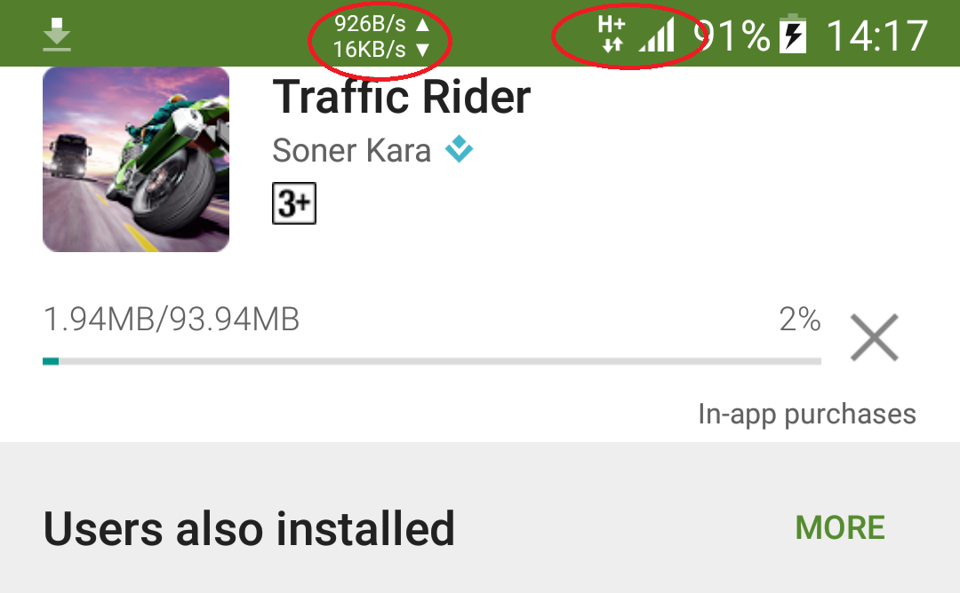Tap the 14:17 clock in status bar
This screenshot has width=960, height=593.
pyautogui.click(x=876, y=36)
